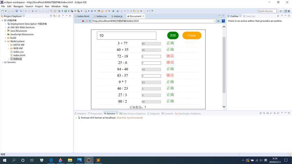
Task: Collapse the 代码评审 project node
Action: point(2,20)
